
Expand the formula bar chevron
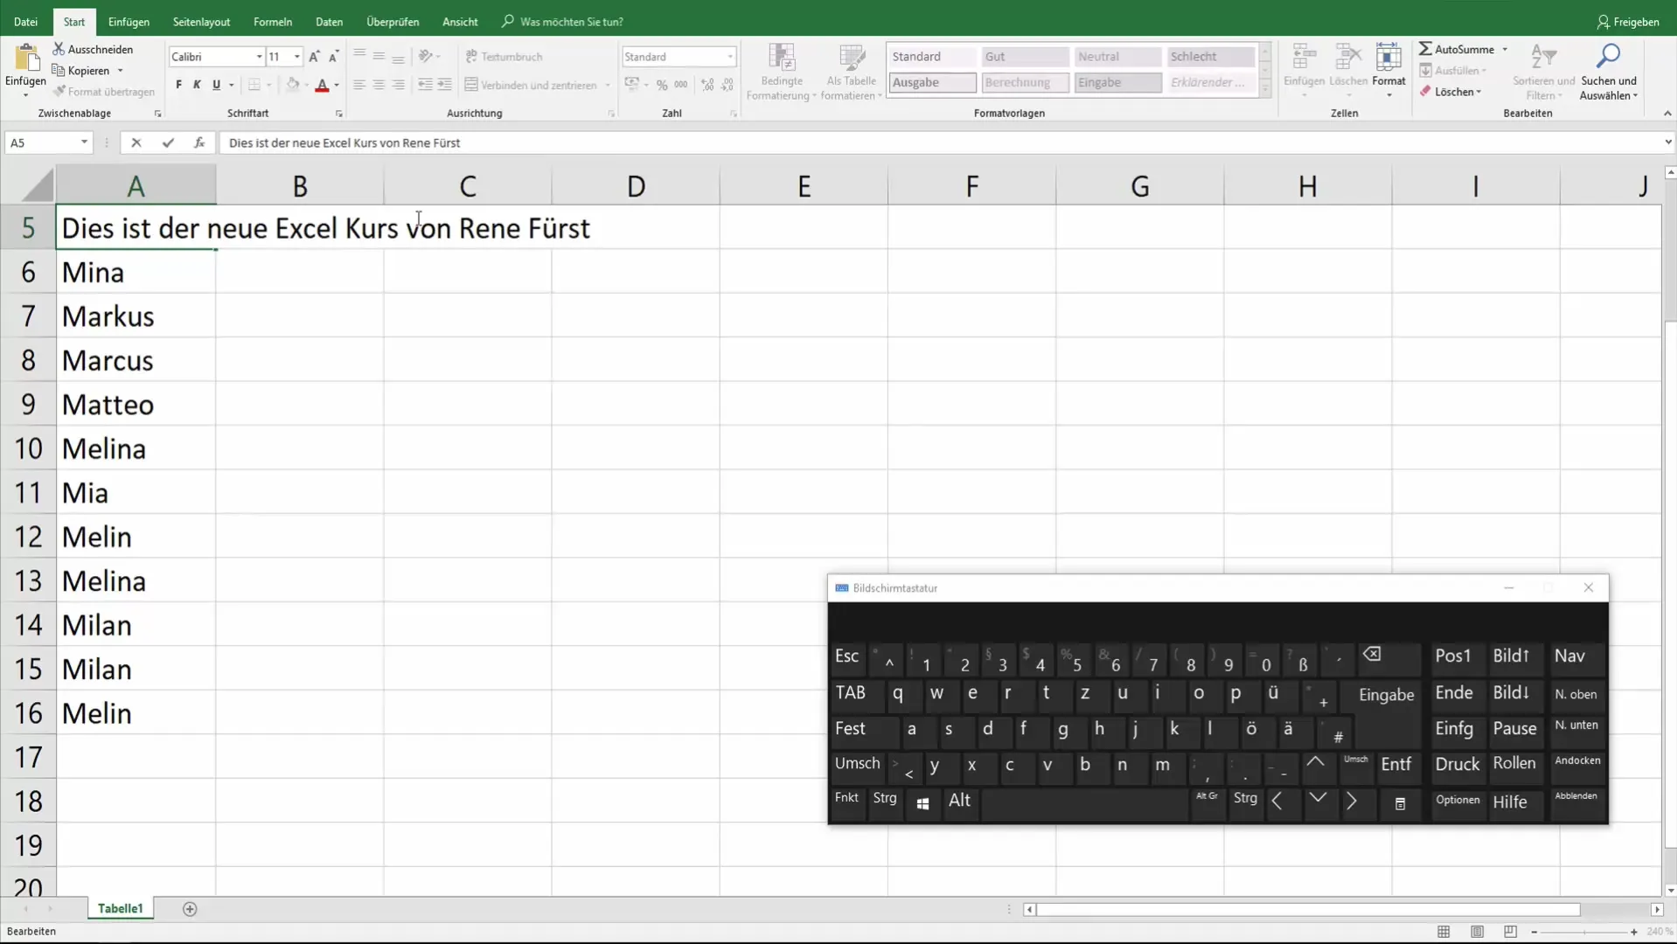(1667, 142)
